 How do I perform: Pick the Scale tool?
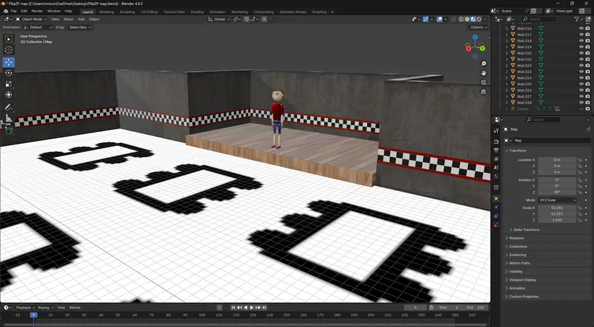9,84
